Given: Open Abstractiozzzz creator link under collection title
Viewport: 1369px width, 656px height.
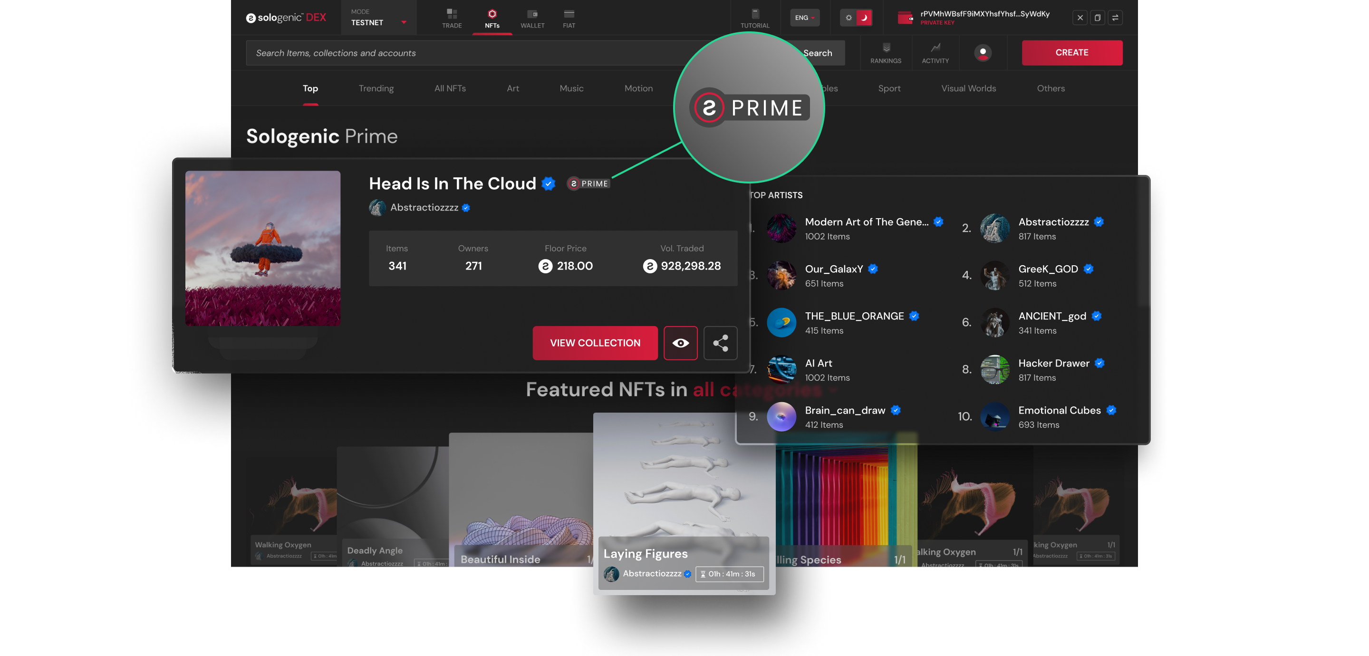Looking at the screenshot, I should [x=424, y=207].
